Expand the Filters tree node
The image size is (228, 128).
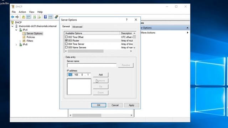tap(20, 41)
